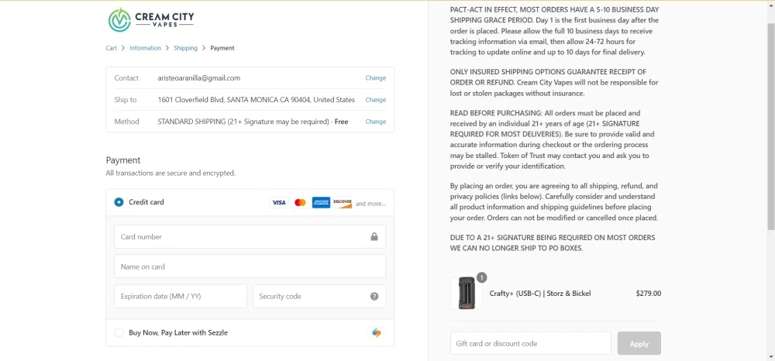Open the Information breadcrumb step
775x361 pixels.
coord(145,48)
